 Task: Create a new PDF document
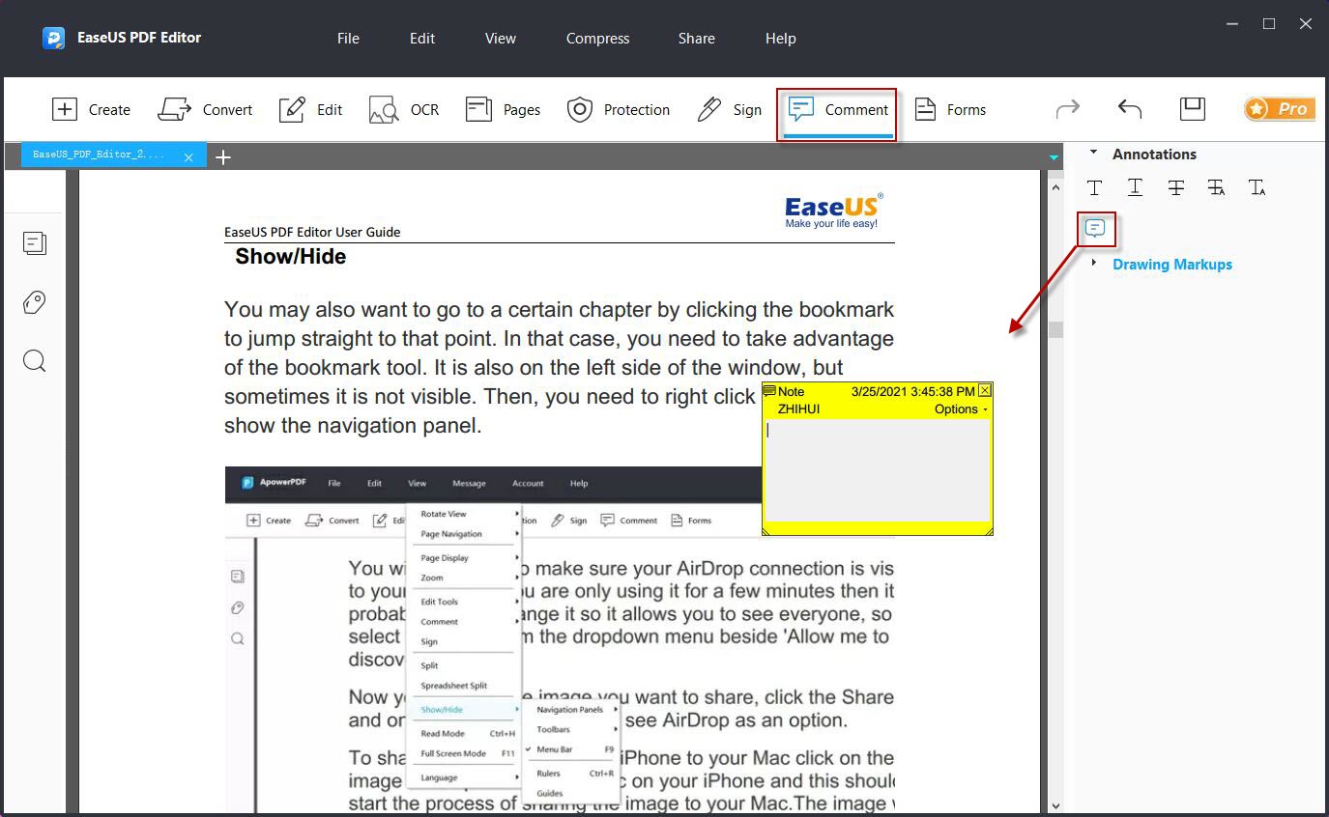click(91, 109)
